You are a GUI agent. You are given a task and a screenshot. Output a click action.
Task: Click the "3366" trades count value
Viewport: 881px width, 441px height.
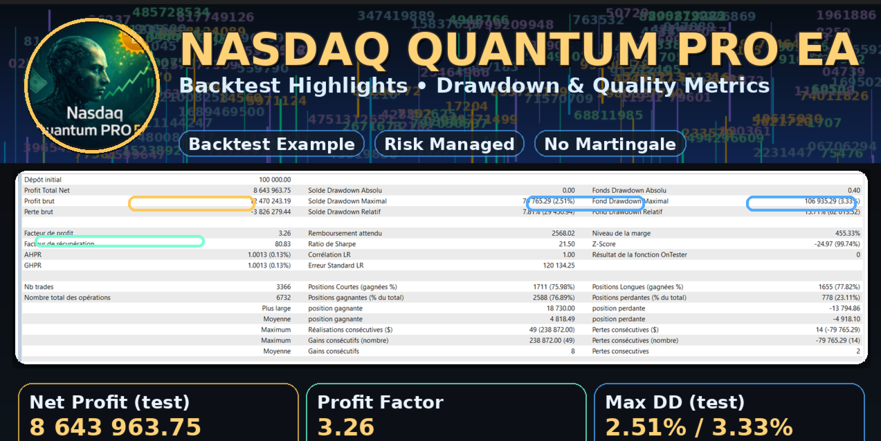click(x=284, y=287)
